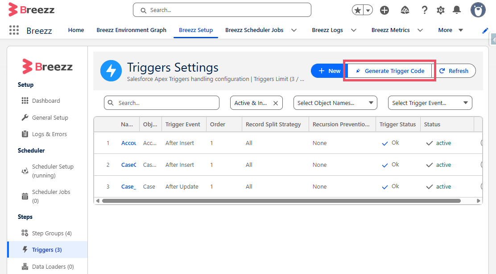The image size is (496, 274).
Task: Open the Select Object Names dropdown
Action: (x=335, y=103)
